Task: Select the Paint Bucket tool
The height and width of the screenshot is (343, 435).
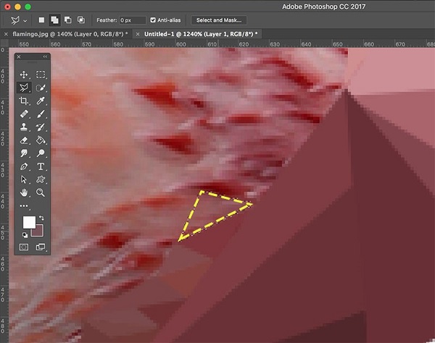Action: click(41, 140)
